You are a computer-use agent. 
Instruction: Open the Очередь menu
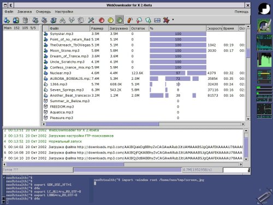pos(43,11)
